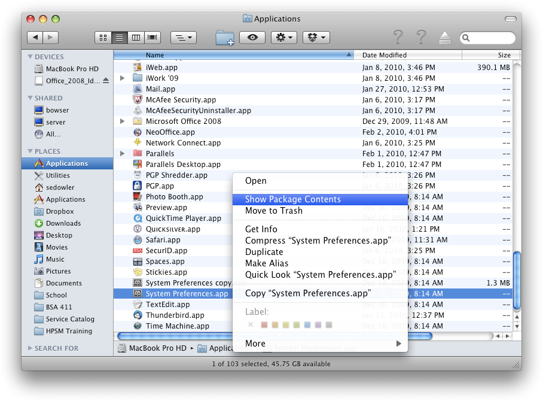Viewport: 543px width, 401px height.
Task: Pick the red label color swatch
Action: (264, 325)
